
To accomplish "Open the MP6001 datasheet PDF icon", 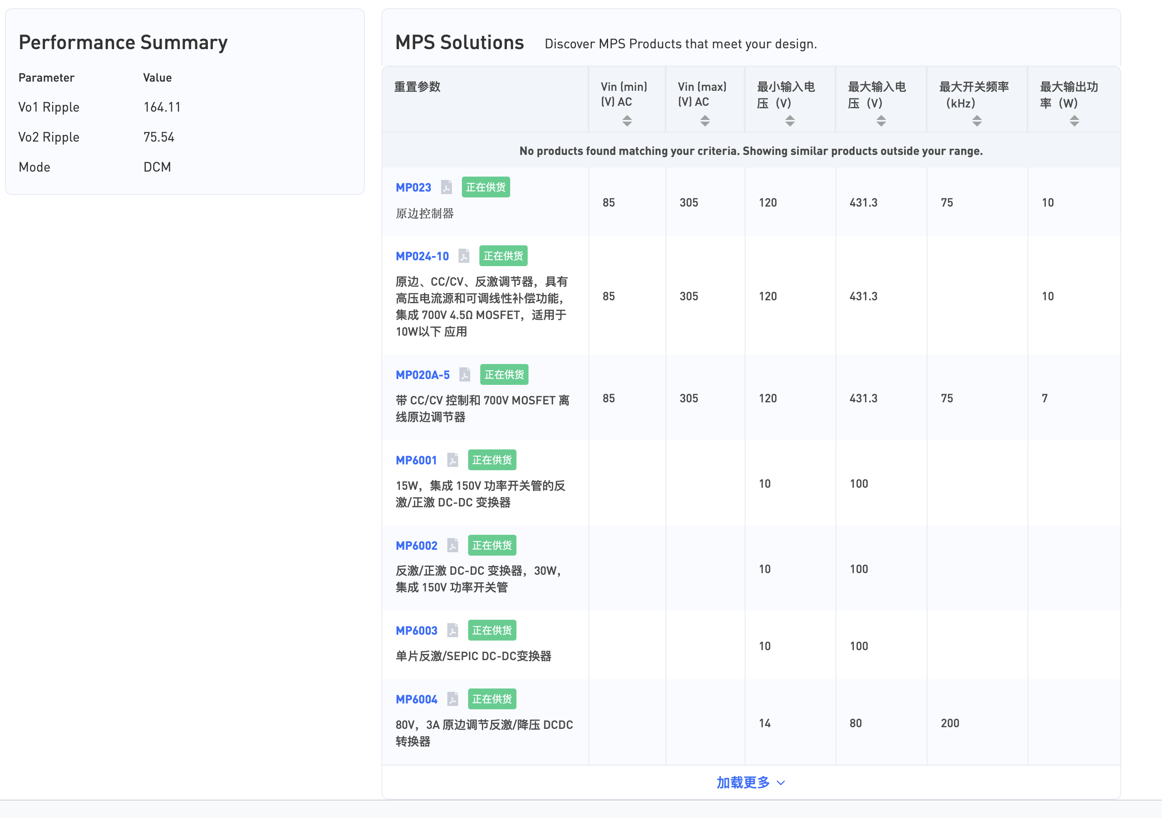I will click(452, 460).
